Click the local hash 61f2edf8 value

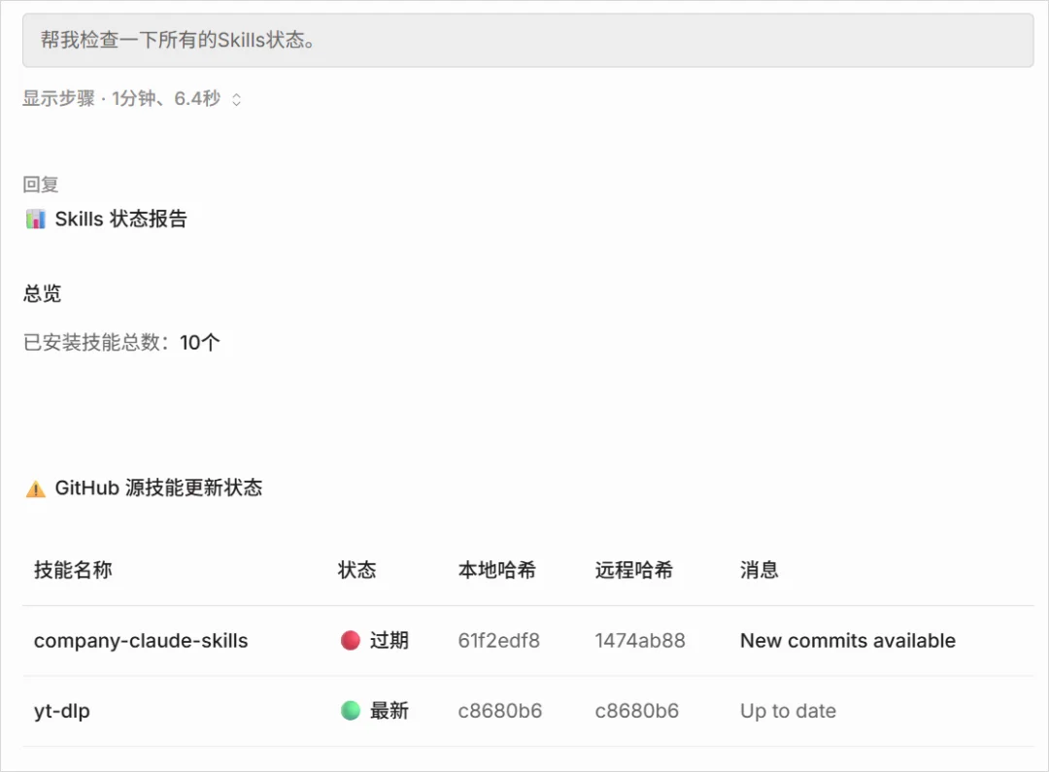click(499, 640)
